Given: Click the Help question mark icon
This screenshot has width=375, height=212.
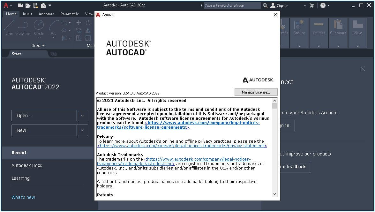Looking at the screenshot, I should pyautogui.click(x=323, y=5).
